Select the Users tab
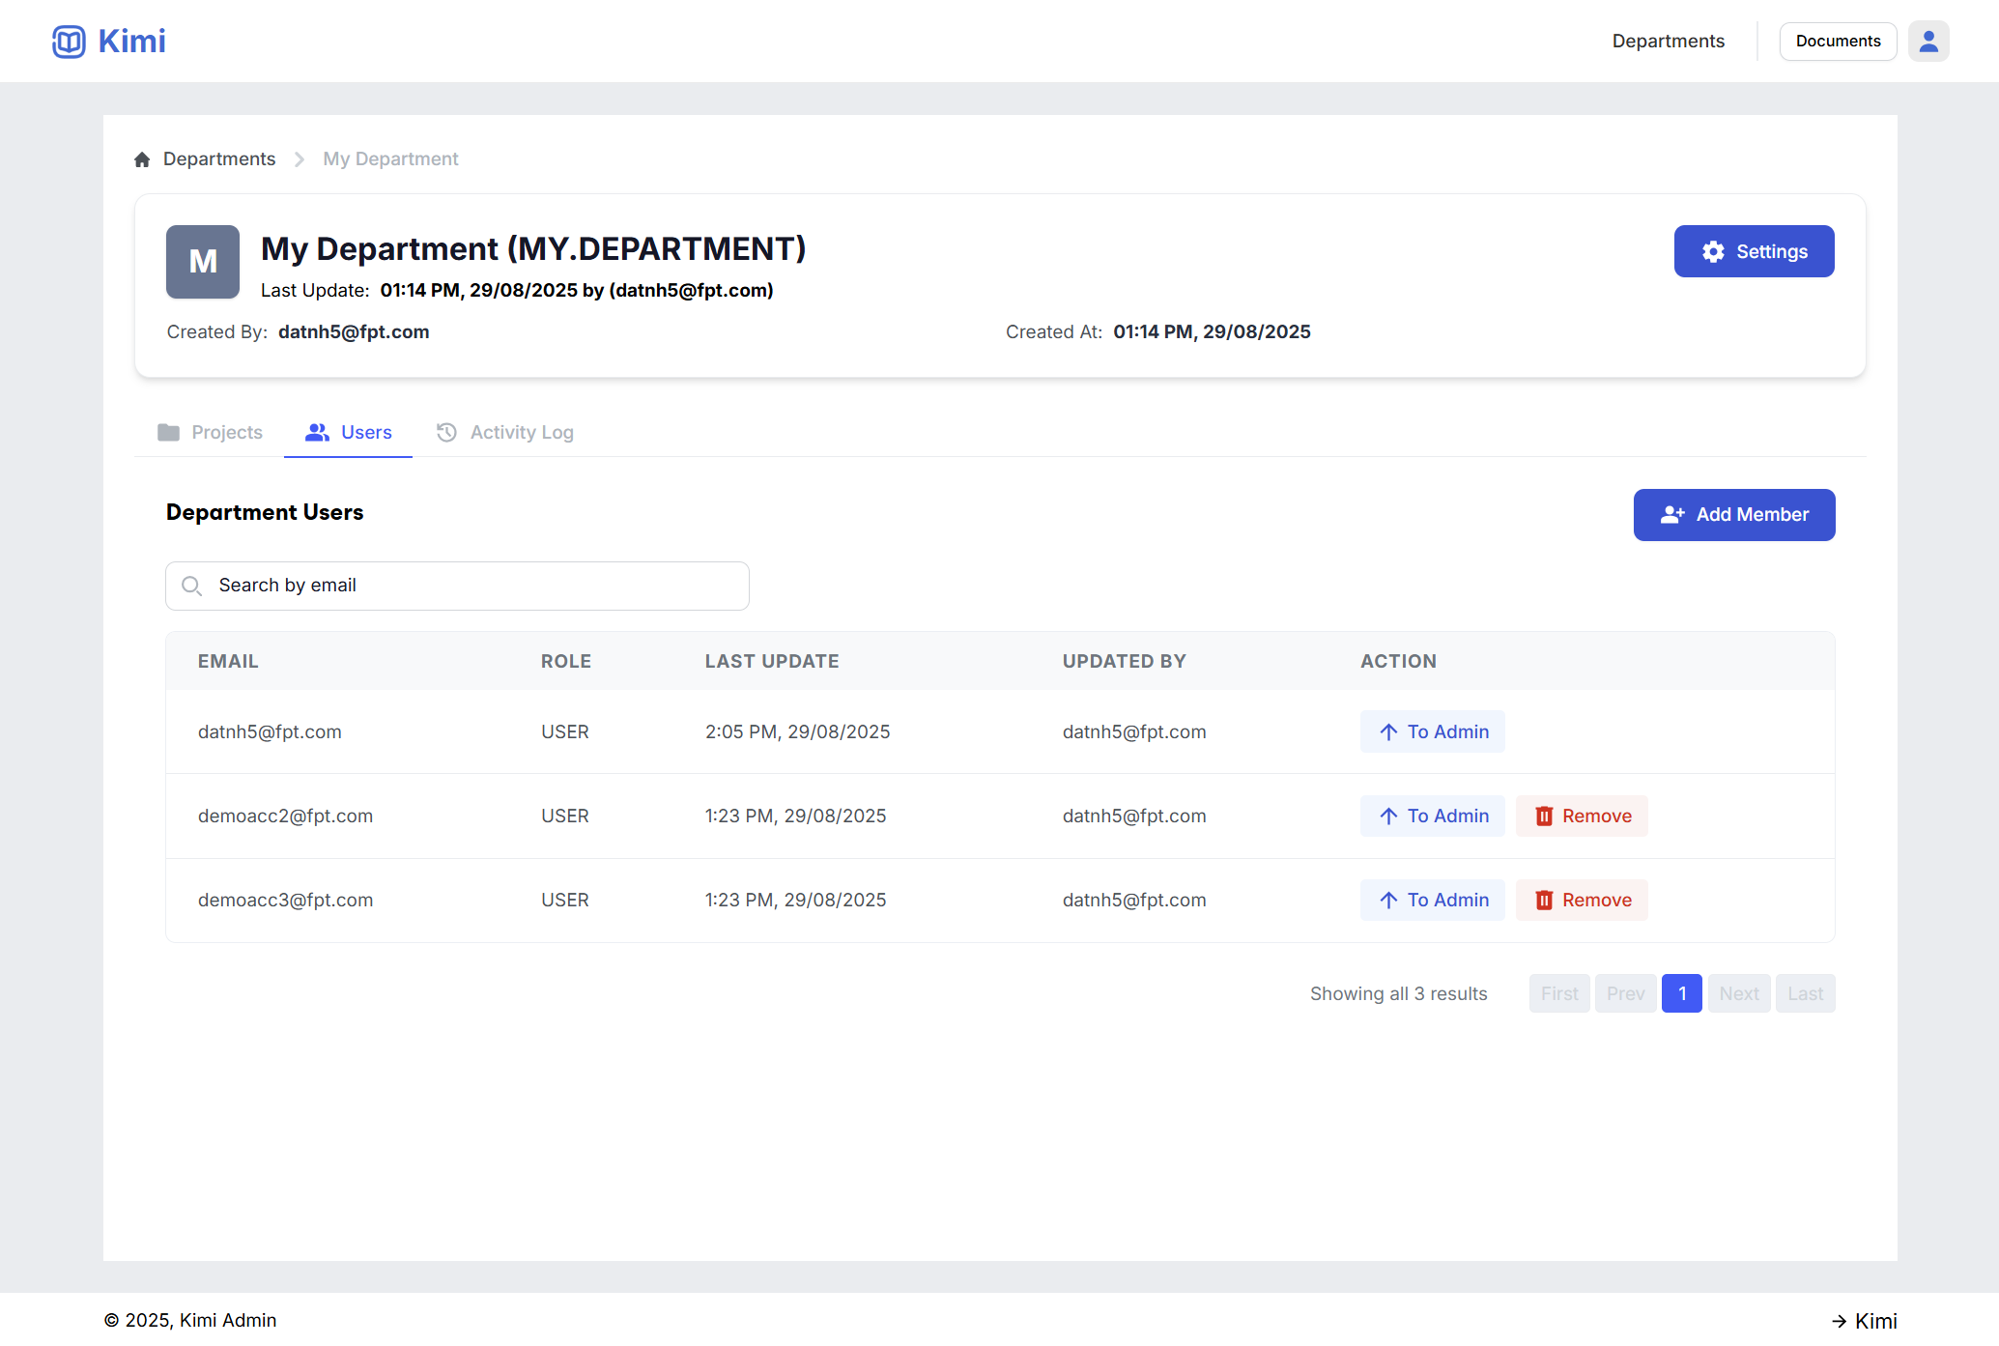 point(348,432)
